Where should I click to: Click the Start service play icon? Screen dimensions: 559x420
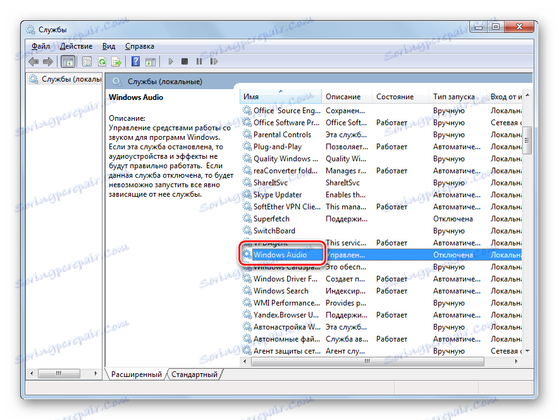tap(170, 62)
